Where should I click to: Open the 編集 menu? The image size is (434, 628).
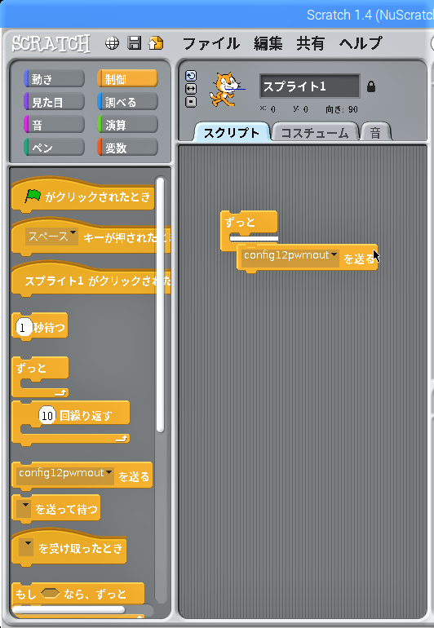point(268,43)
